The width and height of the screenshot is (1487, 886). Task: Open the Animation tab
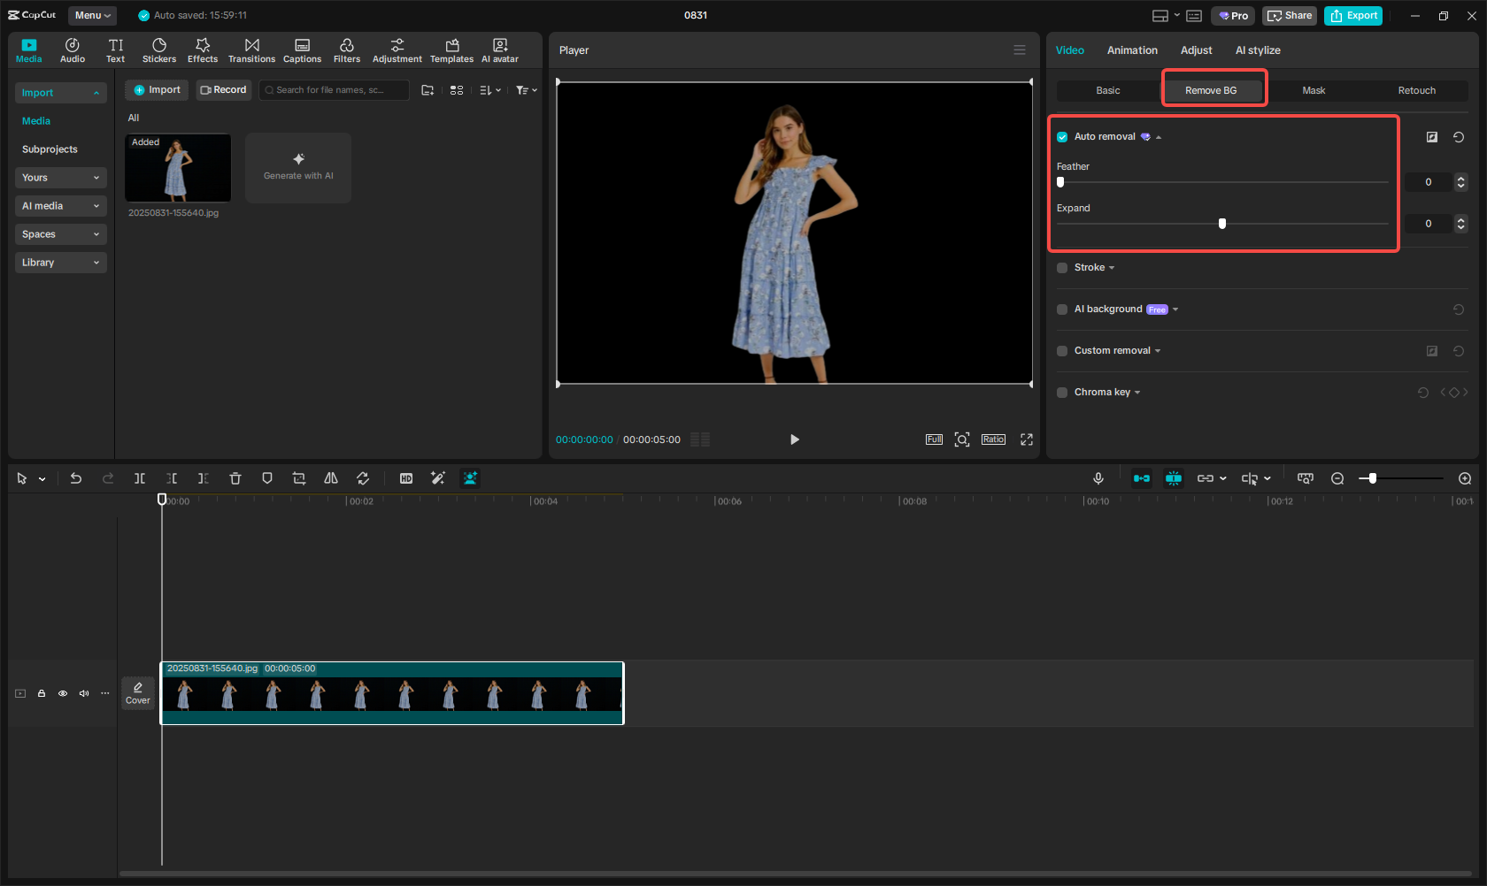pyautogui.click(x=1132, y=50)
